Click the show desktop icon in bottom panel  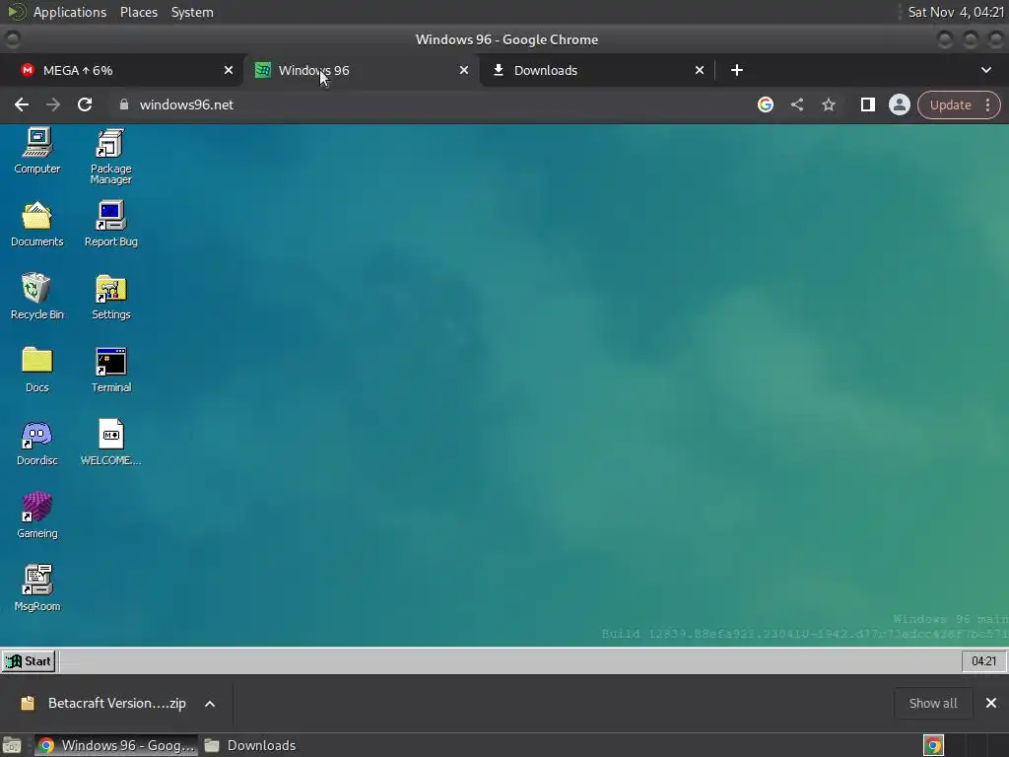coord(12,745)
